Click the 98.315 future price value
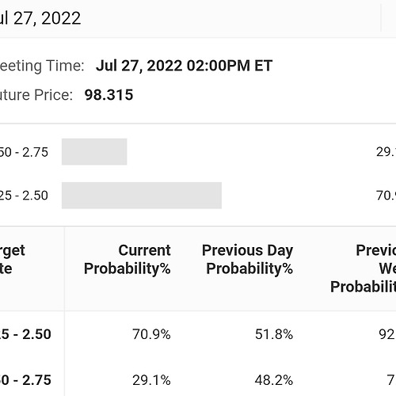The height and width of the screenshot is (396, 396). coord(109,95)
